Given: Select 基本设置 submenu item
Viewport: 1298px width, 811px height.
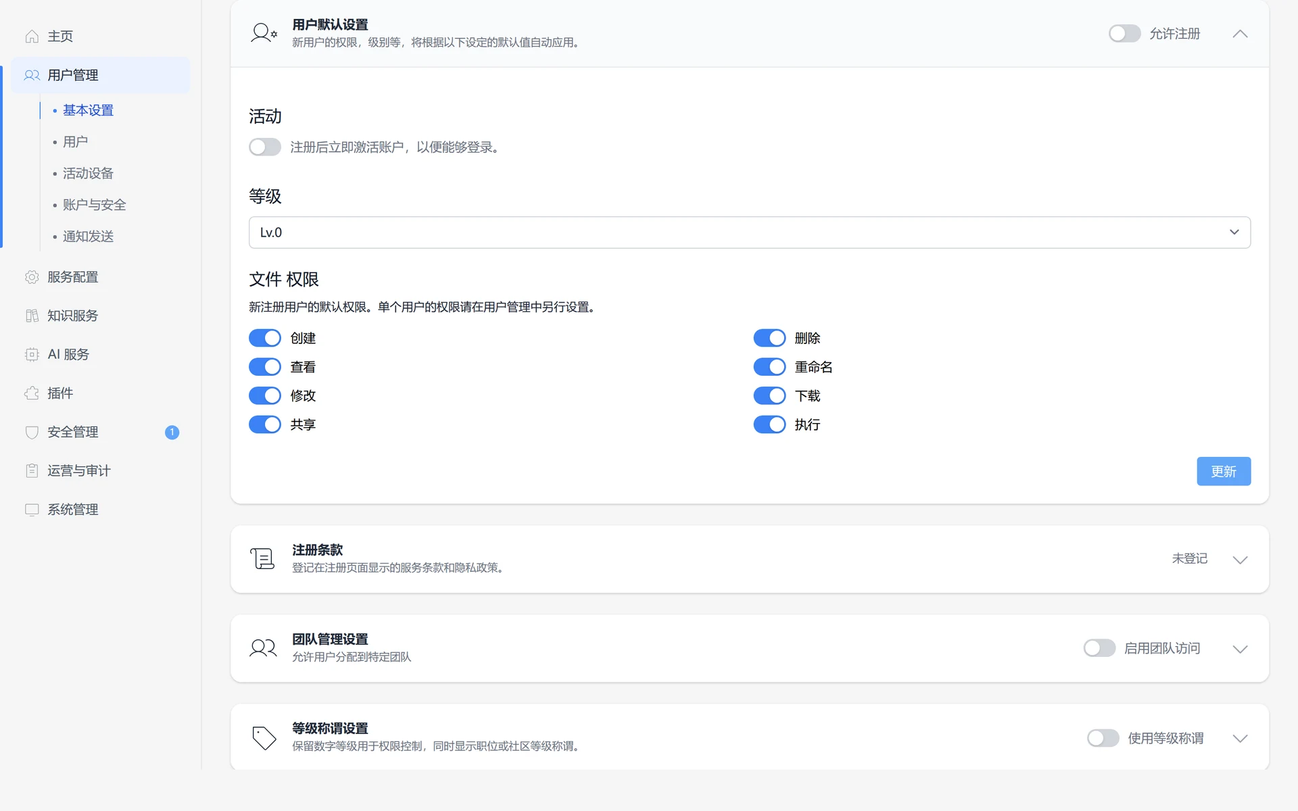Looking at the screenshot, I should coord(88,110).
